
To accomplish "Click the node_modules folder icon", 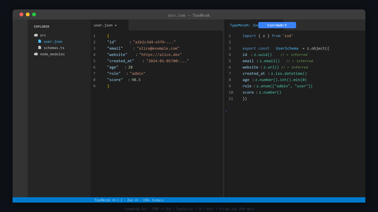I will coord(36,54).
